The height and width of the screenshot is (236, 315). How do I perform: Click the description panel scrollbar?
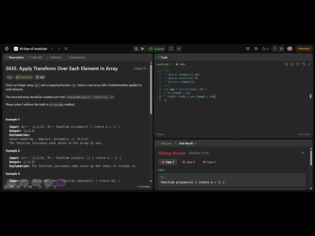[x=151, y=89]
